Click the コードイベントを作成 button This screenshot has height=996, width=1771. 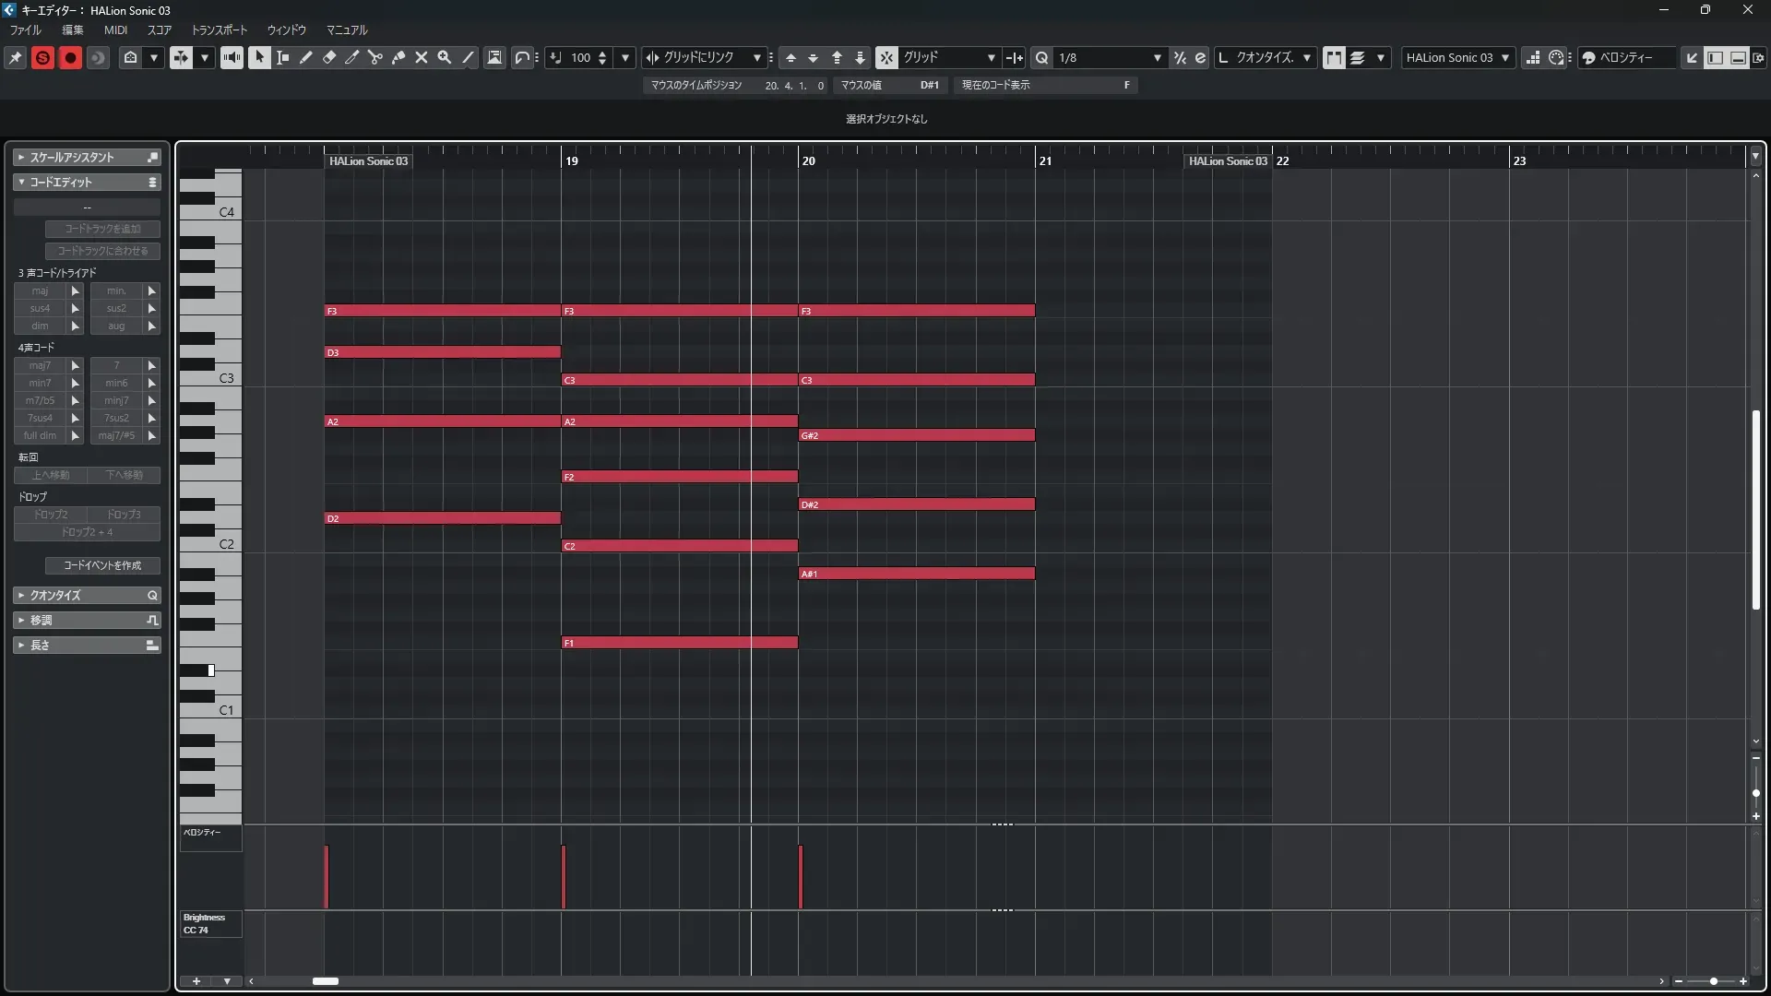point(102,565)
